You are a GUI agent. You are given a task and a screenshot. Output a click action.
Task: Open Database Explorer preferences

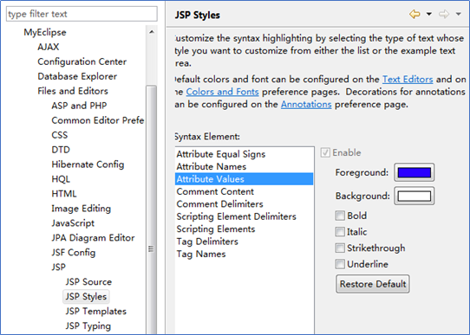click(77, 76)
